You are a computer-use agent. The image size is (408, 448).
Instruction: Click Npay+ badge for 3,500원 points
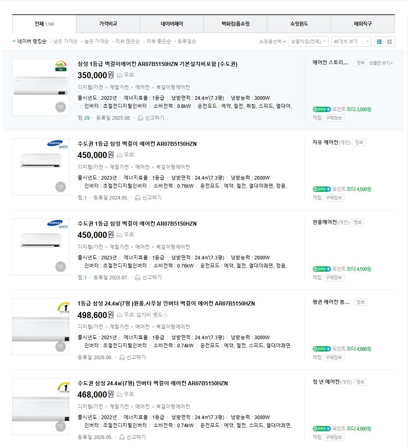click(x=322, y=109)
